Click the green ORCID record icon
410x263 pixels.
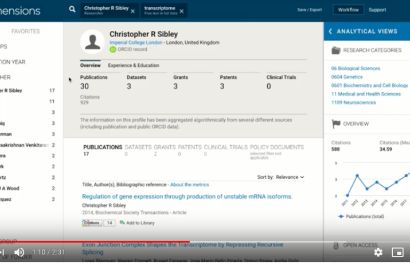point(113,50)
